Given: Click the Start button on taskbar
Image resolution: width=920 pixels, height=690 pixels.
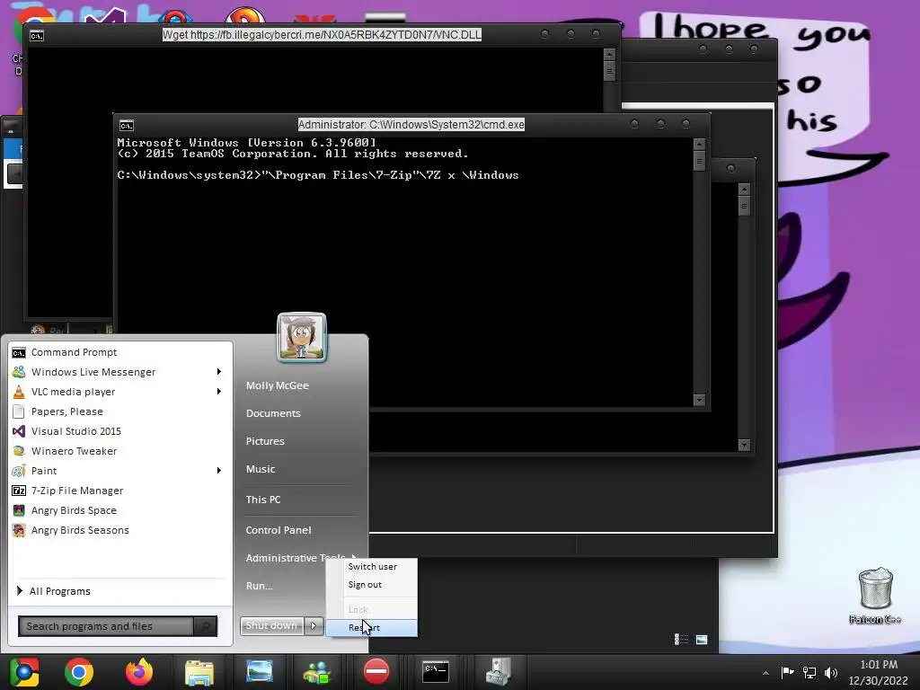Looking at the screenshot, I should click(24, 672).
